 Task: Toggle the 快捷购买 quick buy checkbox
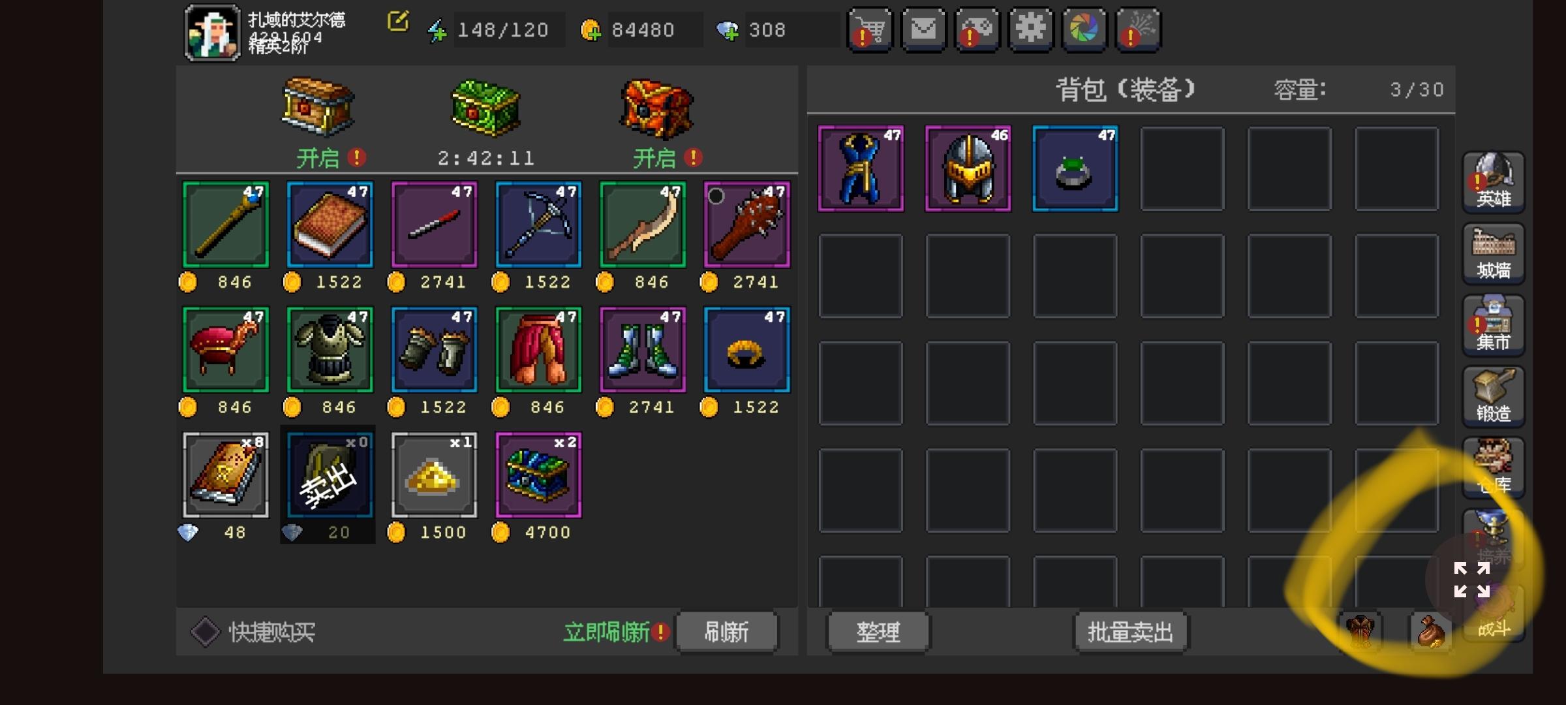pyautogui.click(x=206, y=632)
